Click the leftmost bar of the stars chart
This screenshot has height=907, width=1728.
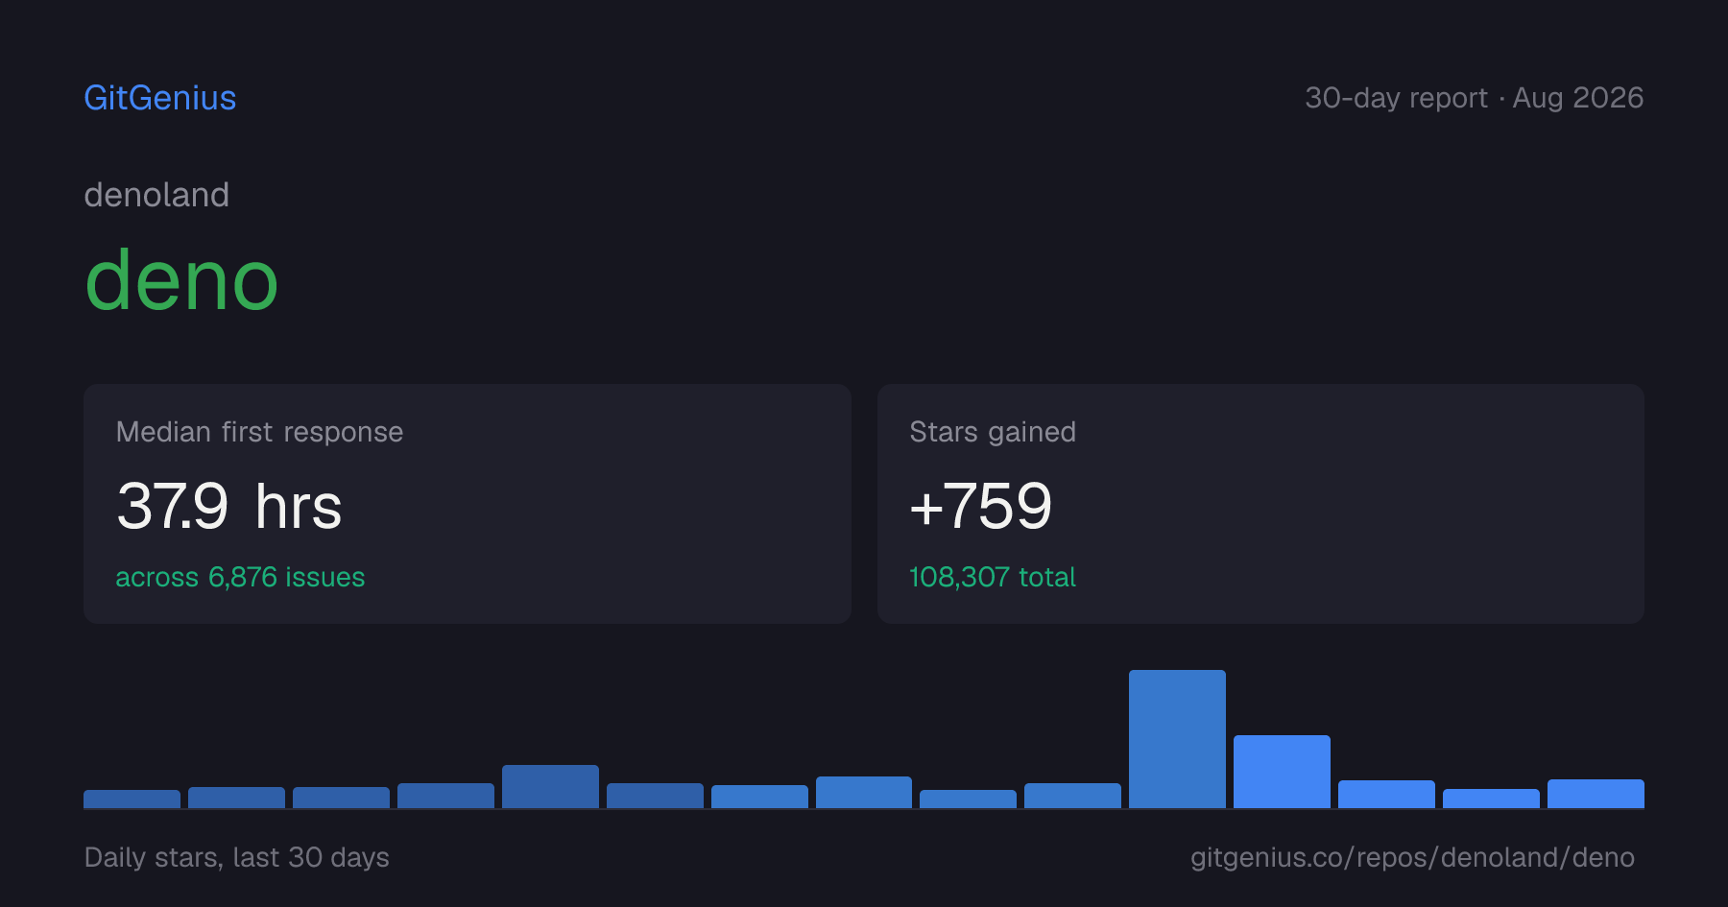tap(132, 799)
